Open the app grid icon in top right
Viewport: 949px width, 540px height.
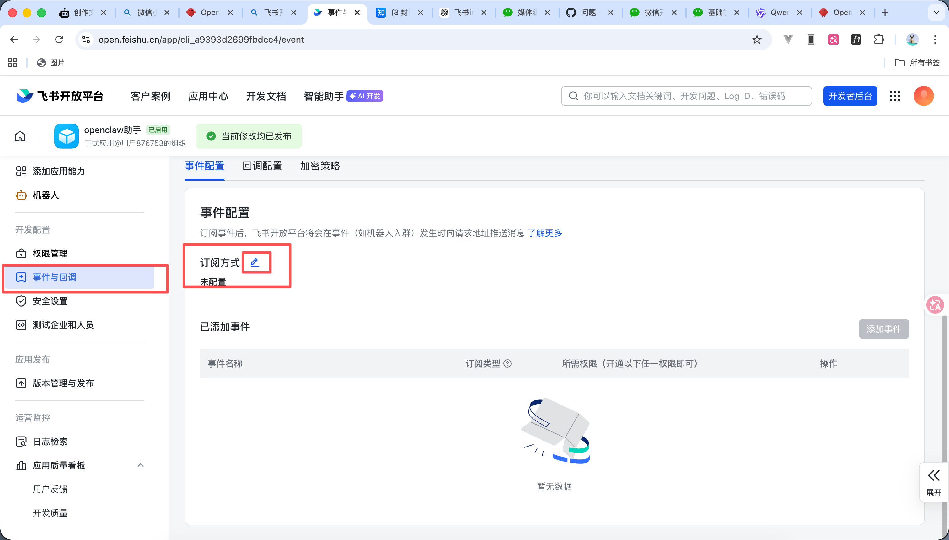[895, 96]
